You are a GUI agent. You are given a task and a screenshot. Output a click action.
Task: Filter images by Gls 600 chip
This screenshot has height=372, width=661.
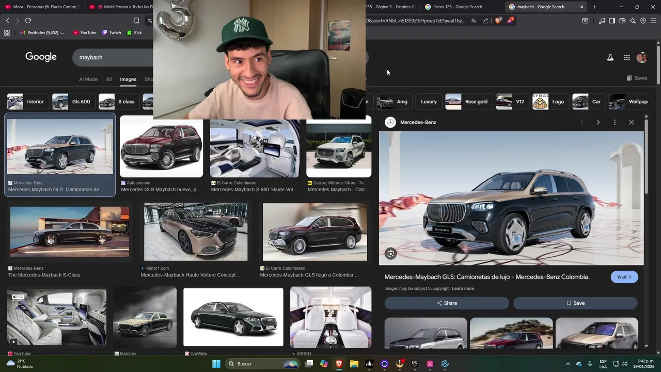click(73, 102)
